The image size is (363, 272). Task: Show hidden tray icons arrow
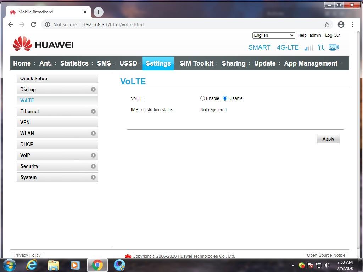coord(293,265)
